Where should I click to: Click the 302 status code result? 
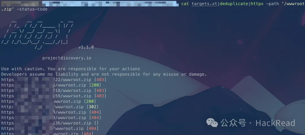(x=93, y=107)
